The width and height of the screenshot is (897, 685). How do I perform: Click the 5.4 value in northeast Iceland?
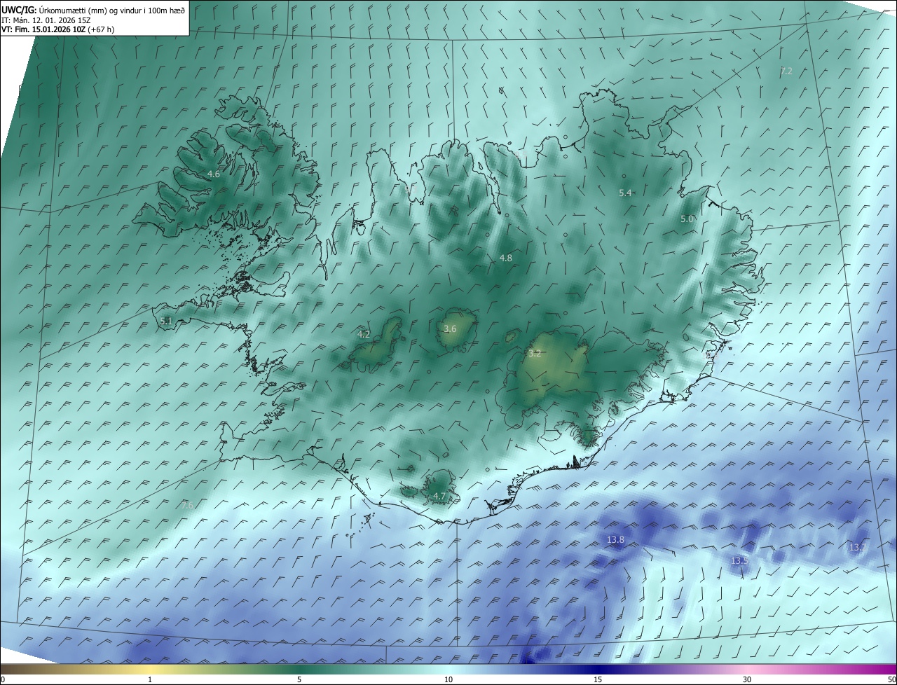[626, 193]
